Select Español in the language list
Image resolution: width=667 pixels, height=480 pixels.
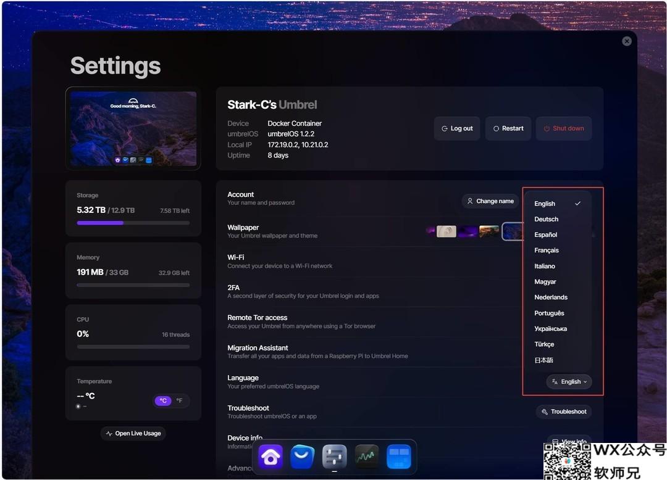click(558, 234)
